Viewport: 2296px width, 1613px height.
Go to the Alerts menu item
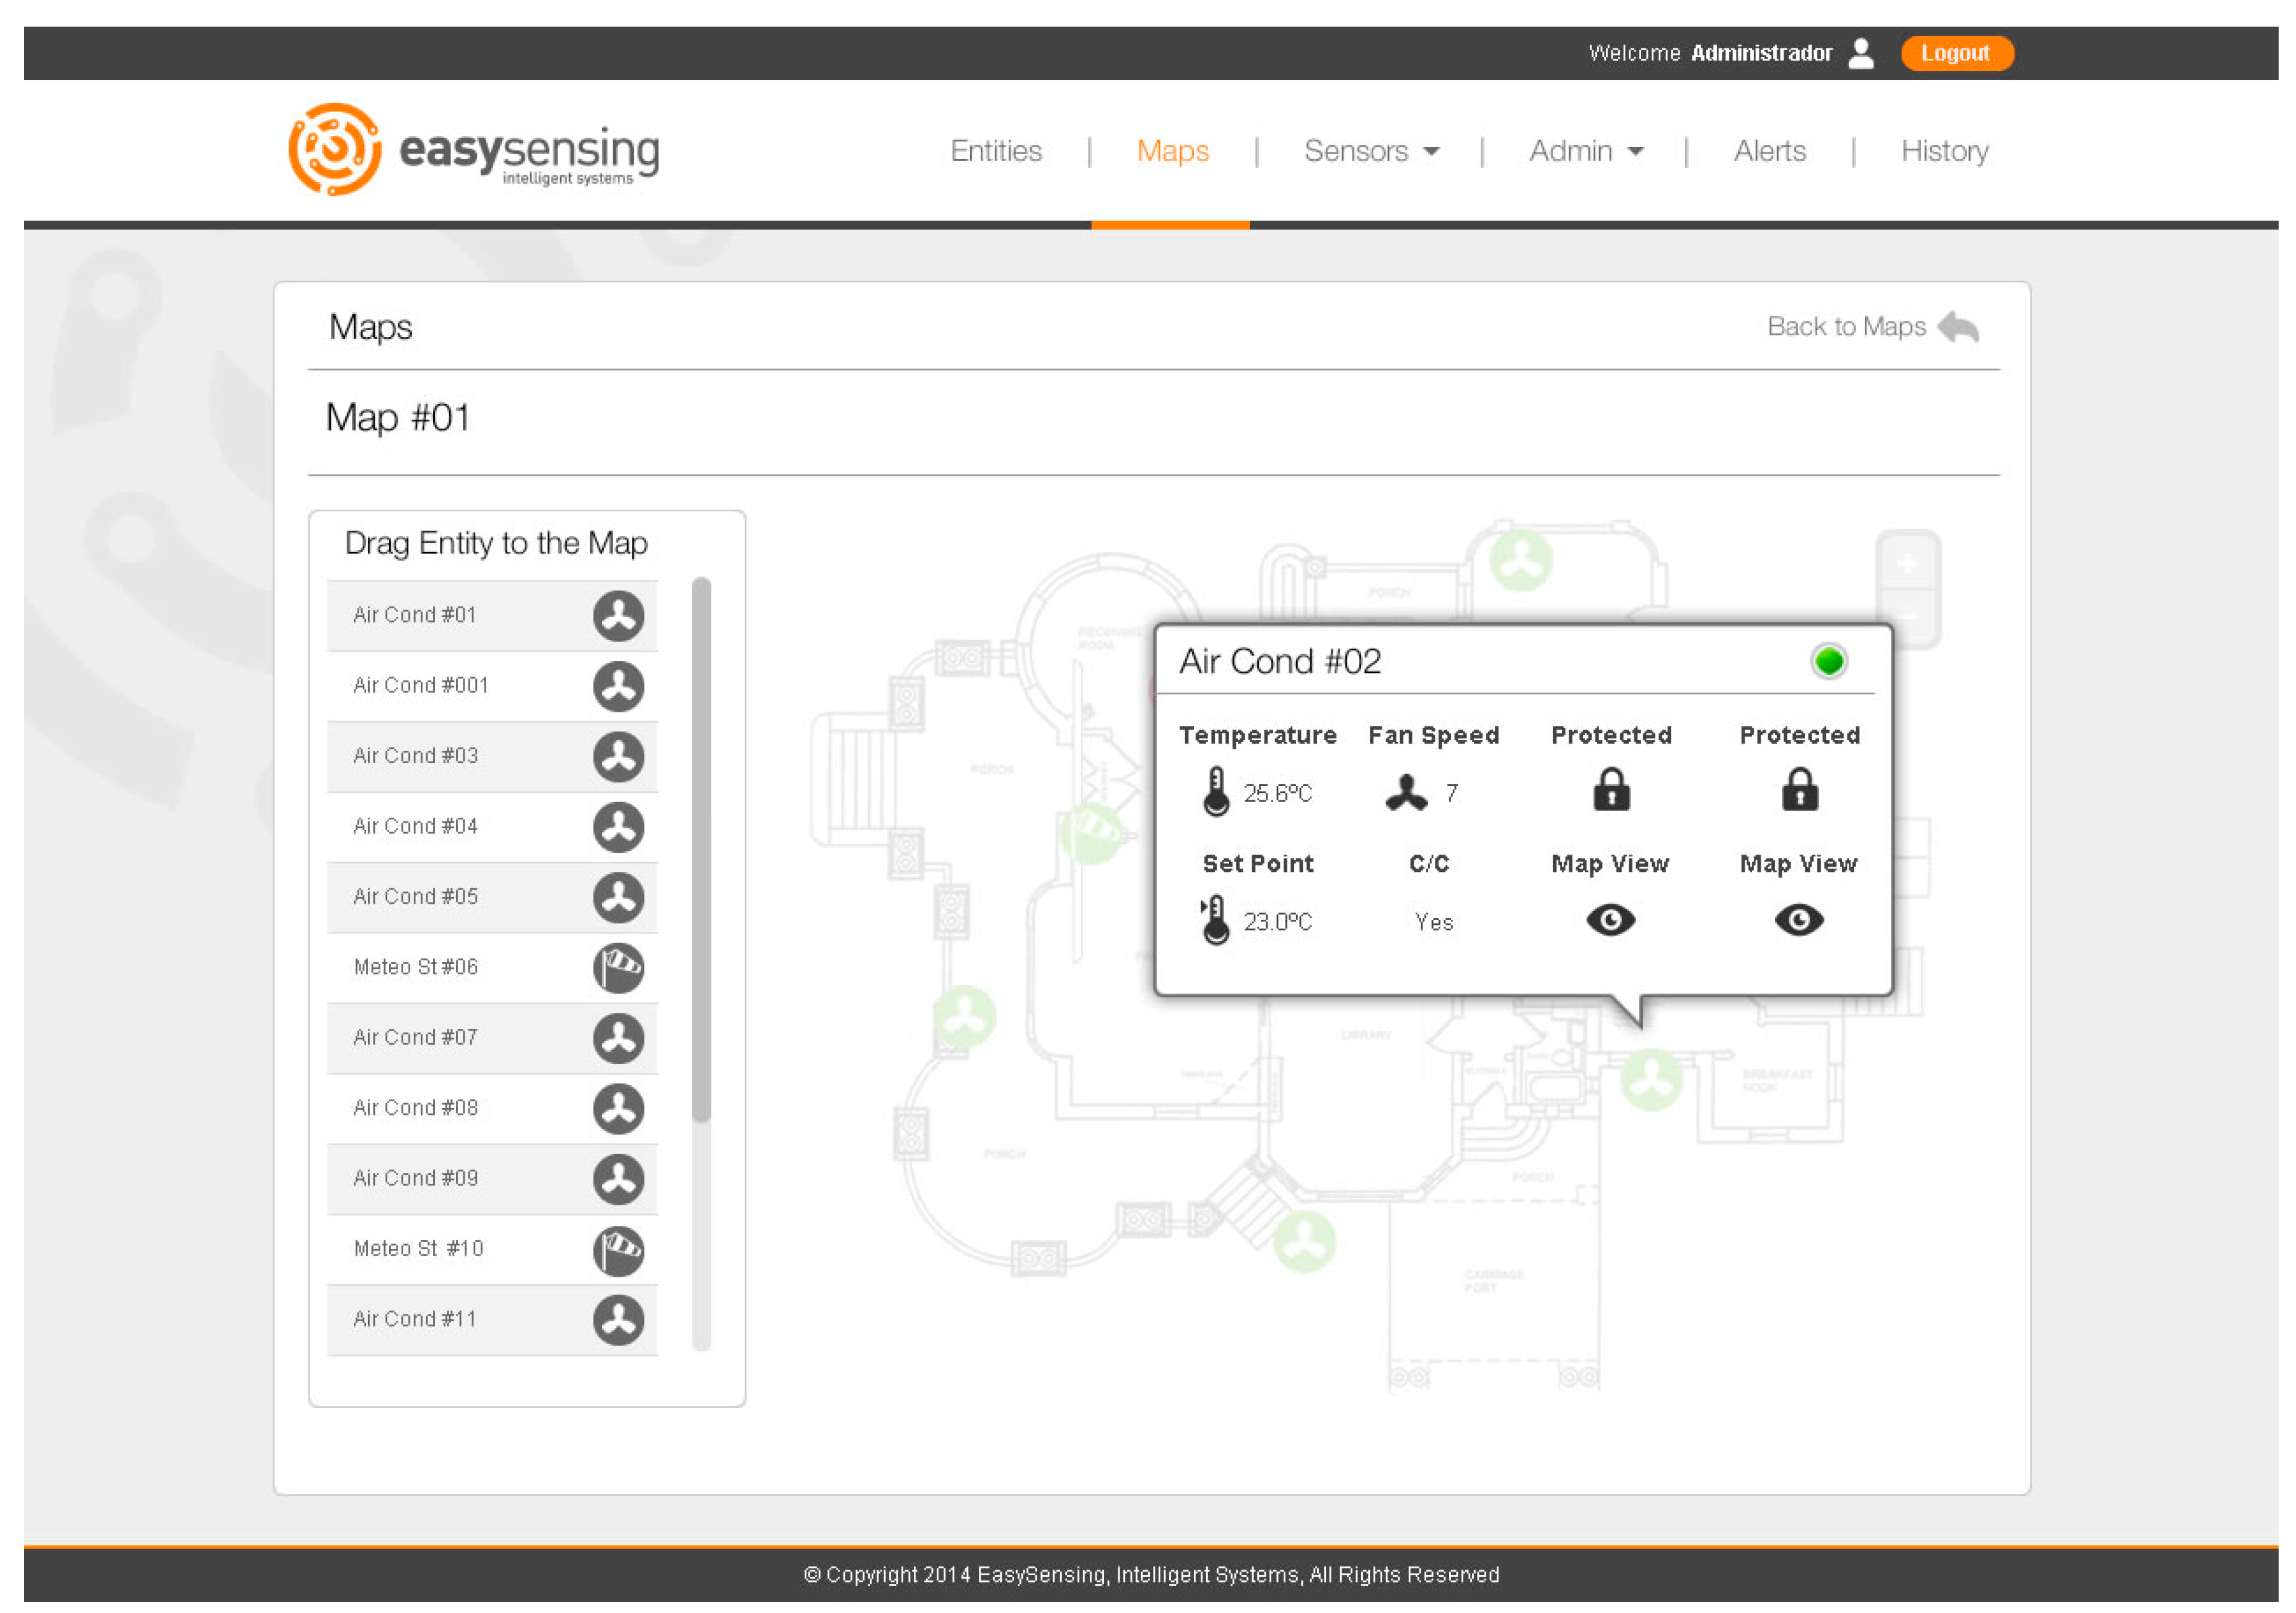tap(1769, 151)
